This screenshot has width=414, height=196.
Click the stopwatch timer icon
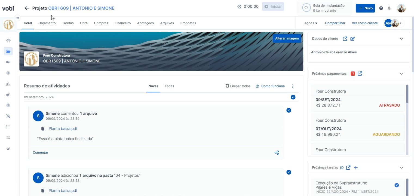(239, 7)
